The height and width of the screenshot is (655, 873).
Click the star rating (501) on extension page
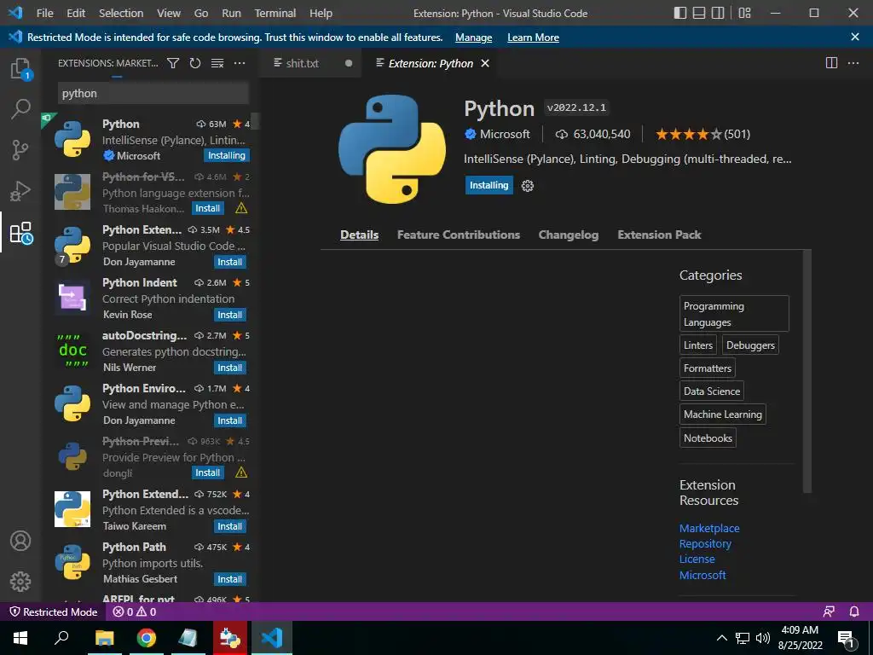coord(702,134)
